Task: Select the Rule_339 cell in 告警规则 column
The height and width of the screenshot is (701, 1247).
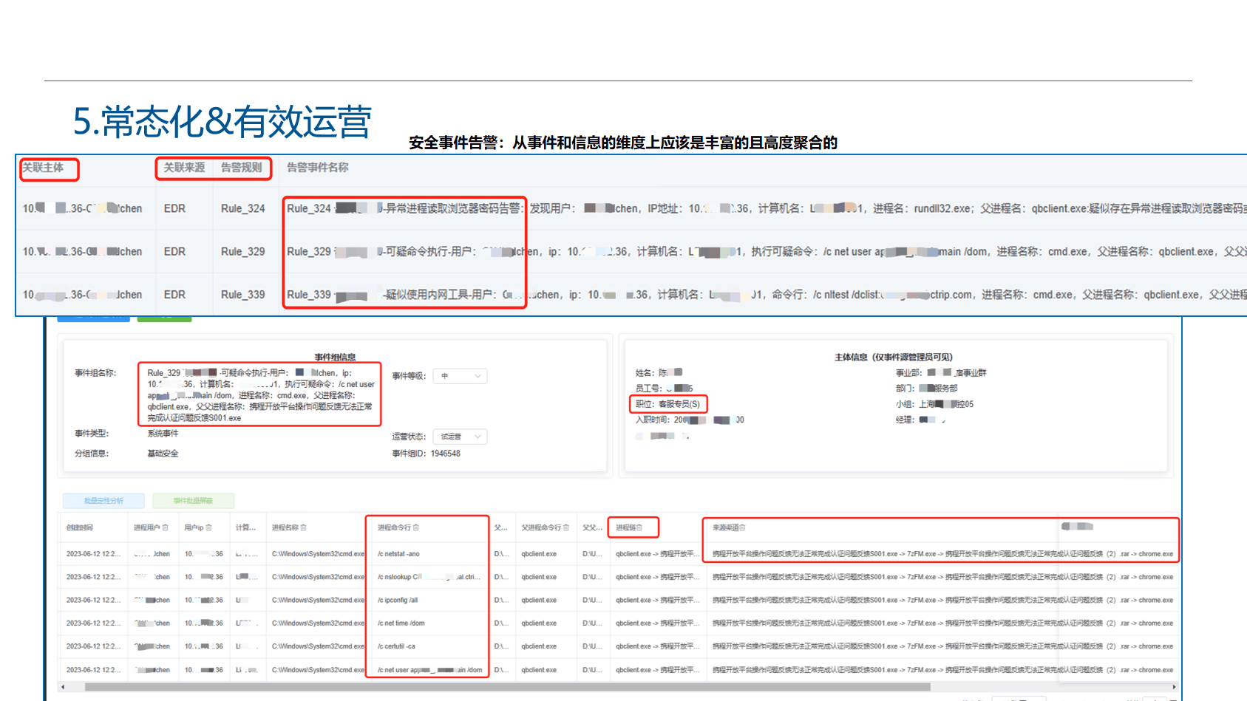Action: 243,294
